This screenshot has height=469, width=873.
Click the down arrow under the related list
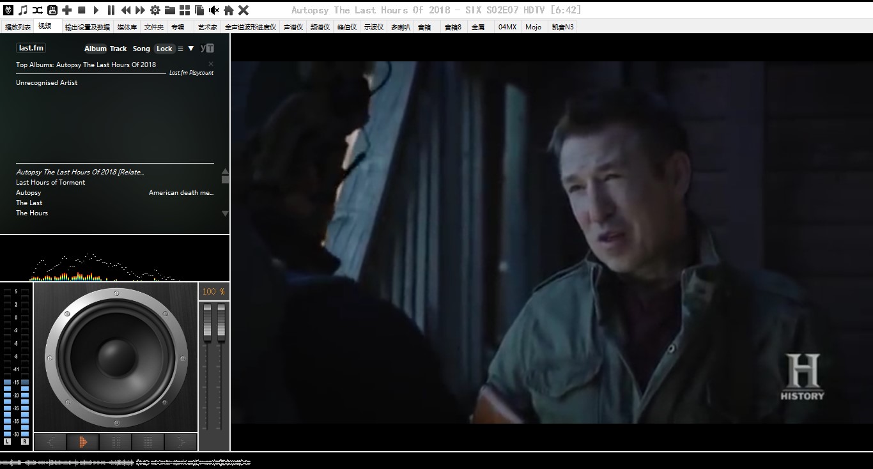coord(225,213)
